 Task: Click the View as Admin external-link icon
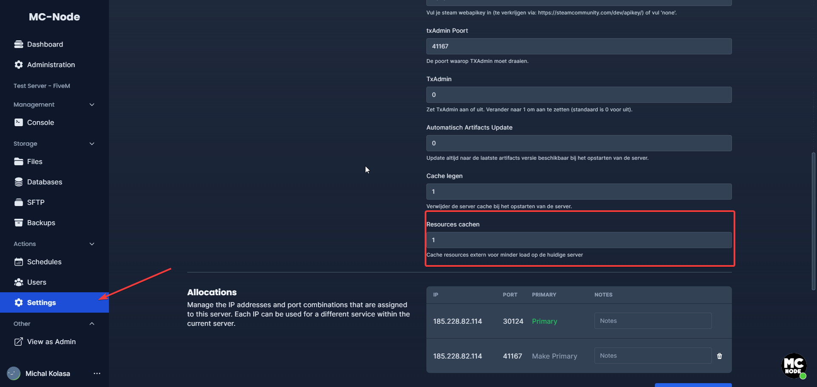19,342
